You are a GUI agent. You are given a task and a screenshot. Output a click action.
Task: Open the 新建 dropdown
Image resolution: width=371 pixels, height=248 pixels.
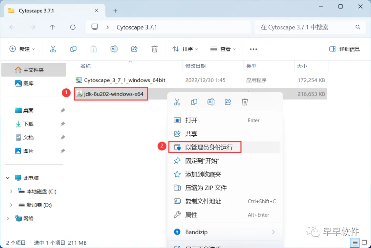point(22,49)
